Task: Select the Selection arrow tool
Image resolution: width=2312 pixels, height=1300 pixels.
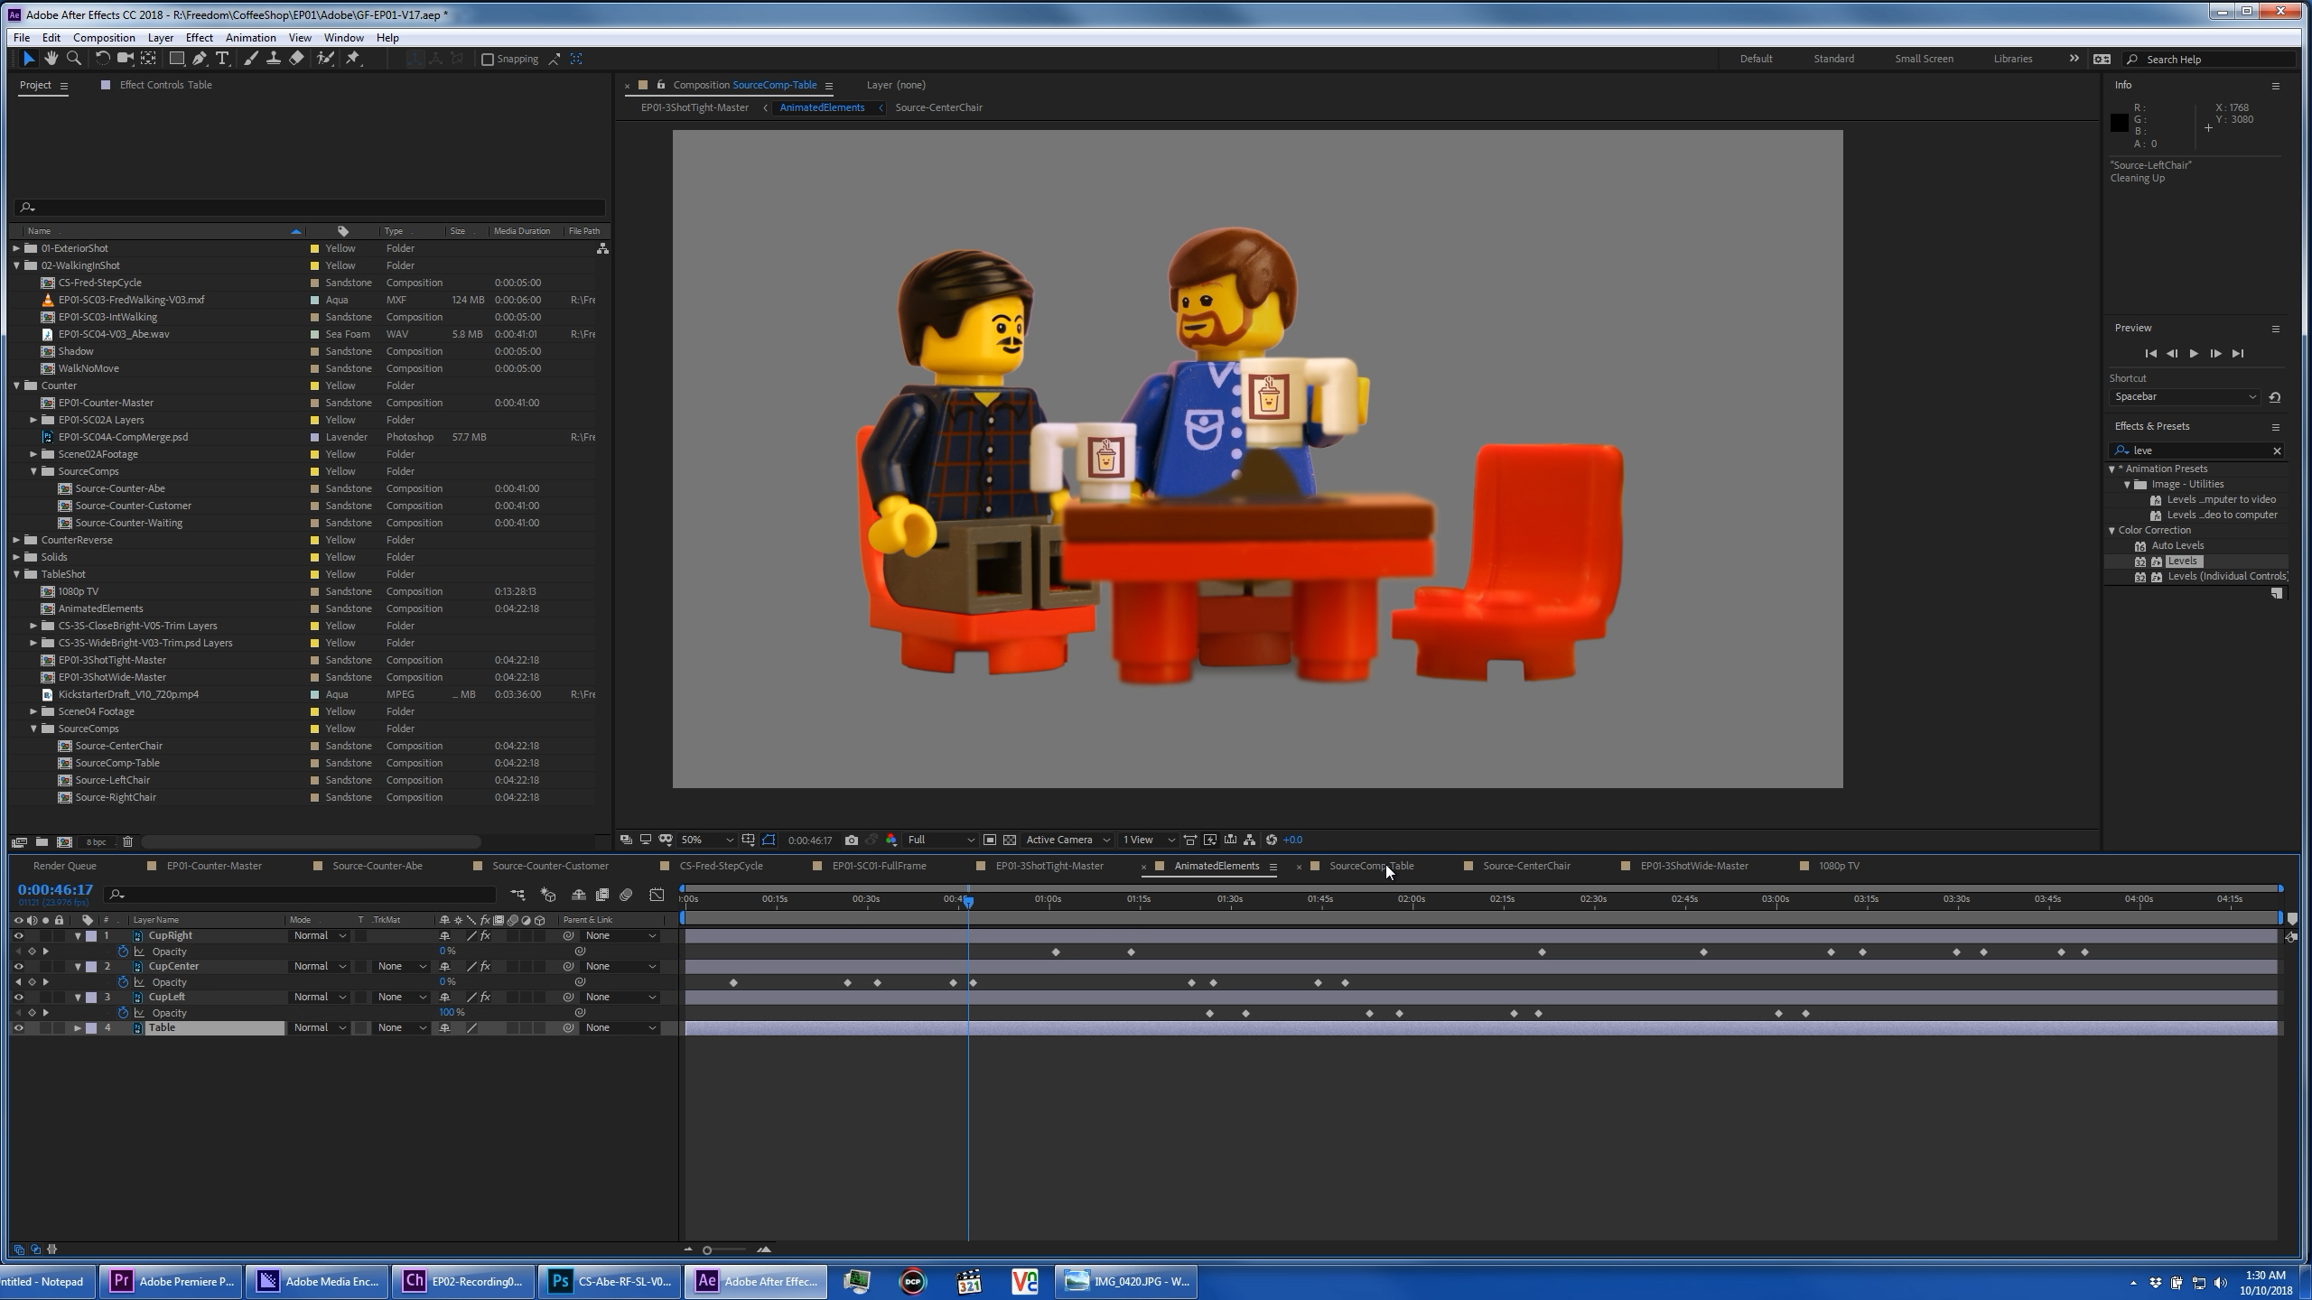Action: (28, 59)
